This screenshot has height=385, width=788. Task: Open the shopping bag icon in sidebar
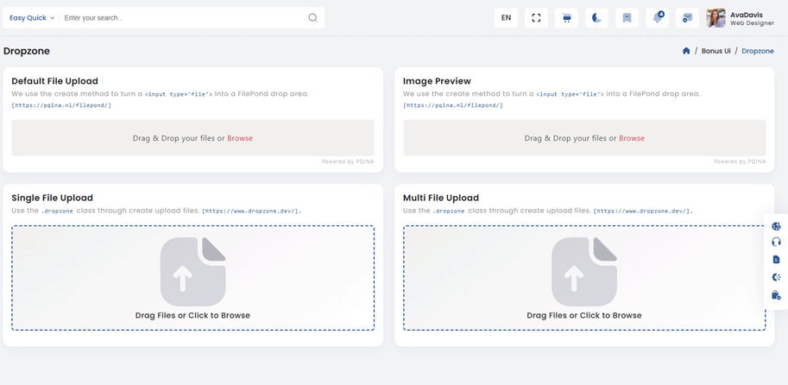tap(776, 295)
